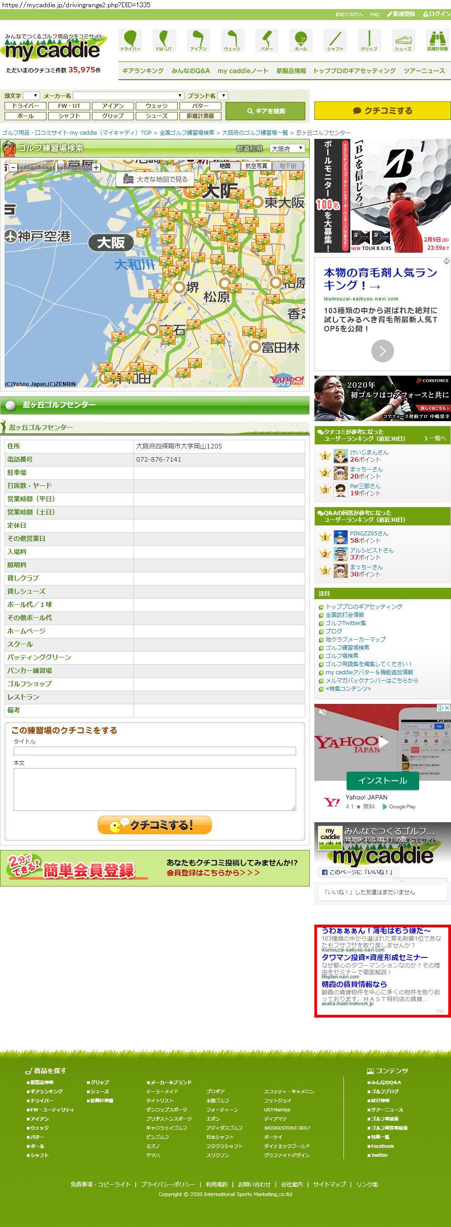Screen dimensions: 451x1227
Task: Open the brand name dropdown
Action: point(223,96)
